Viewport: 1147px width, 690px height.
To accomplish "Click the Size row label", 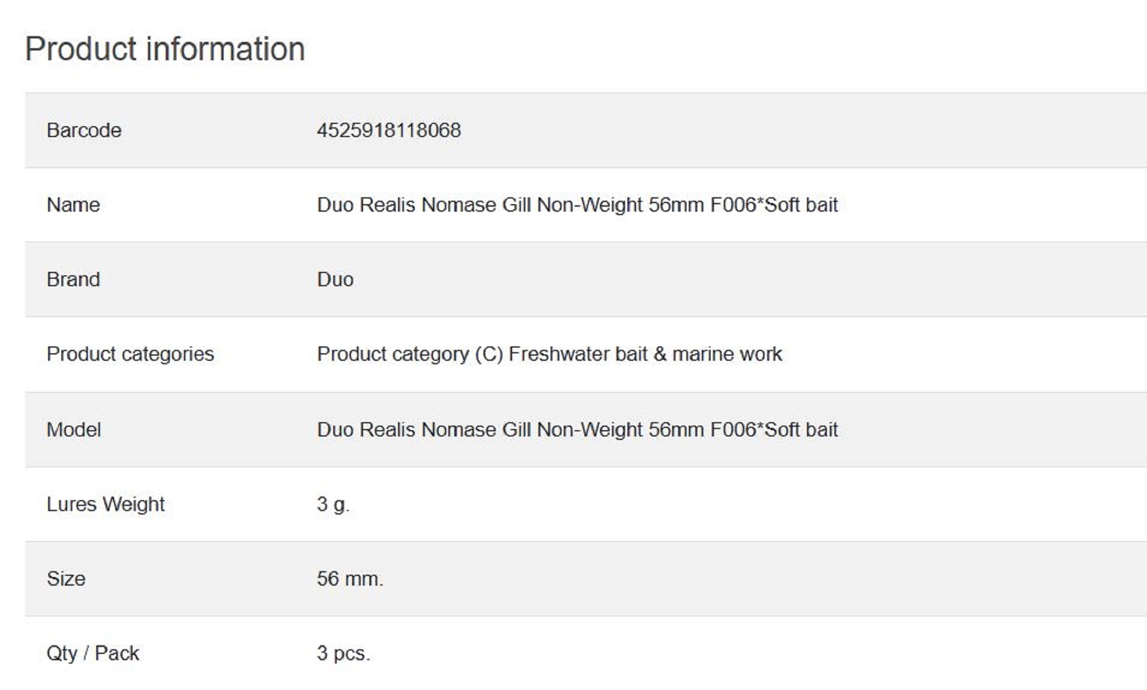I will click(x=66, y=579).
